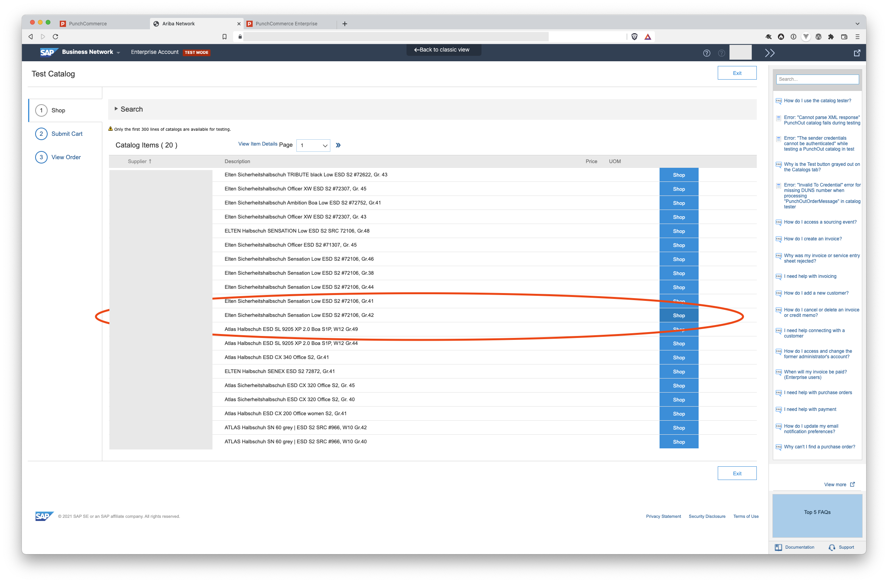Screen dimensions: 888x583
Task: Shop the Sensation Low Gr.42 item
Action: click(679, 315)
